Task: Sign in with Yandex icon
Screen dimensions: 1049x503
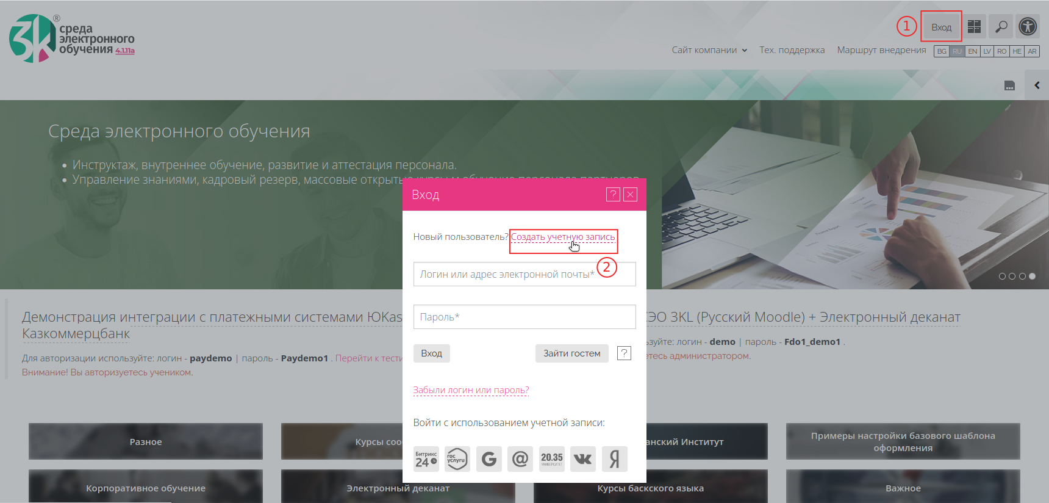Action: (x=615, y=458)
